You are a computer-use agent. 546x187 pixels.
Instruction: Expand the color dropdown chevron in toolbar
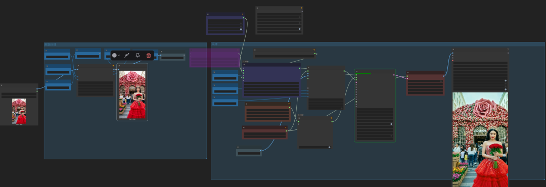(x=119, y=56)
